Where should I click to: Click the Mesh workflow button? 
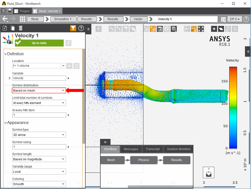[112, 160]
